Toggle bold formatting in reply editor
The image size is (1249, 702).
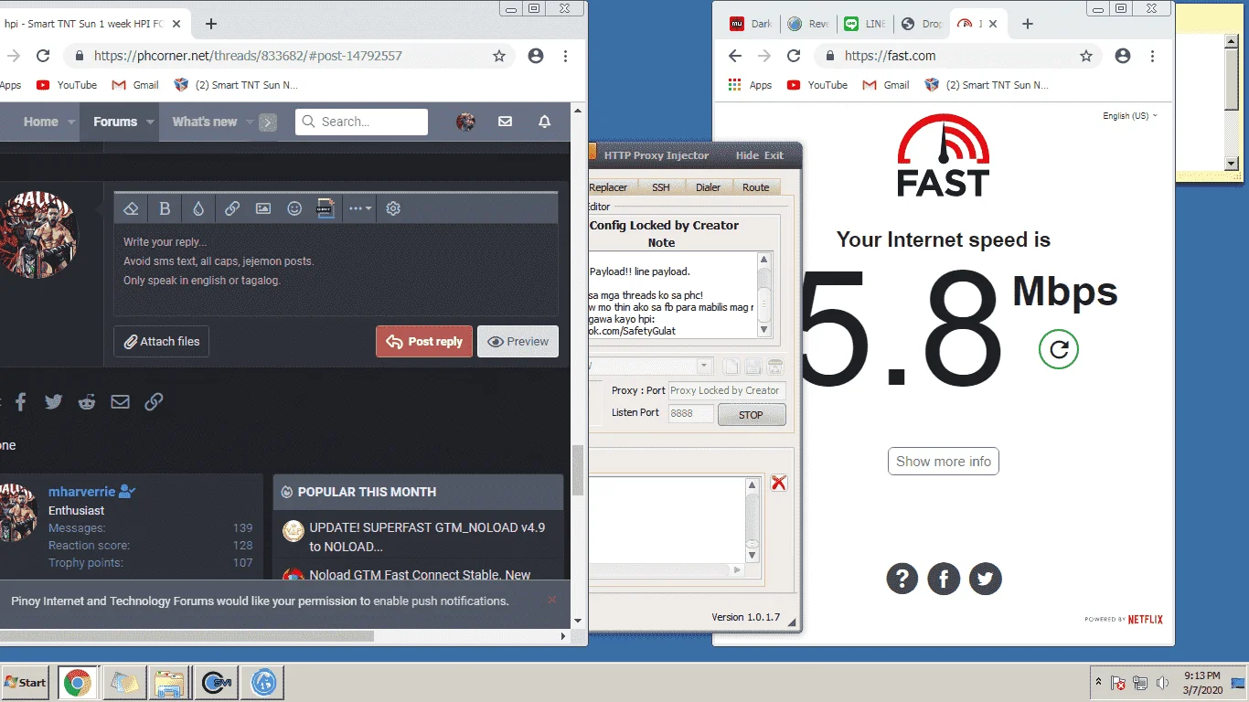click(x=165, y=208)
